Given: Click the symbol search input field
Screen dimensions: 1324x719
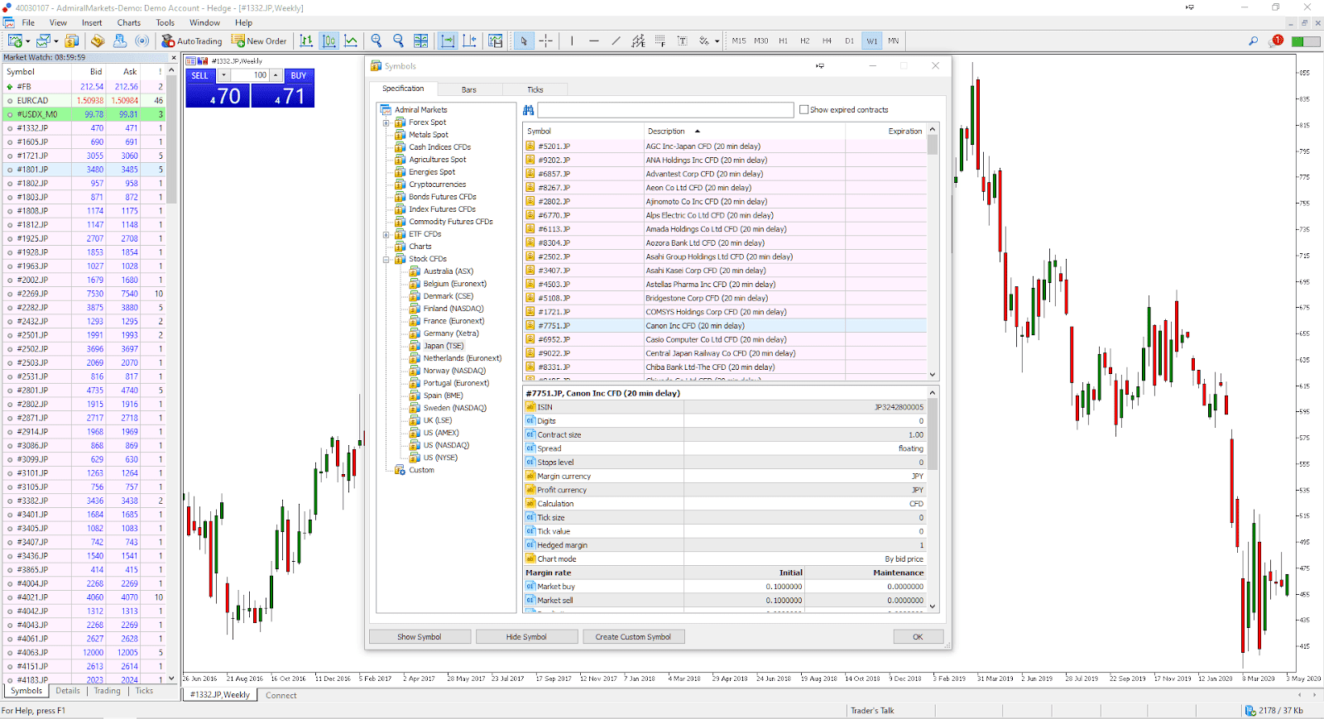Looking at the screenshot, I should pos(665,109).
